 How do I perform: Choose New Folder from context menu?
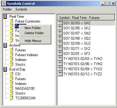[x=33, y=28]
